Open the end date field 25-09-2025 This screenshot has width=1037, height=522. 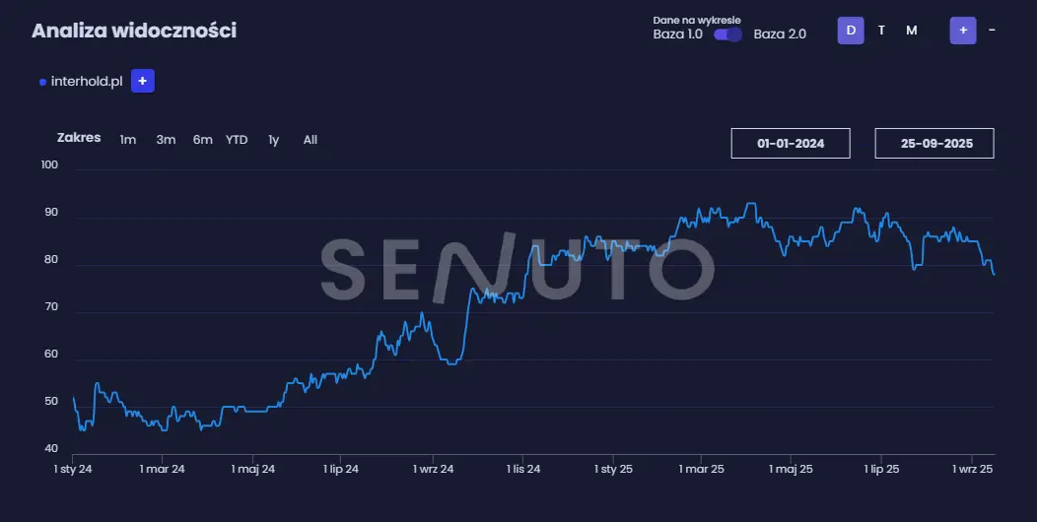click(x=934, y=144)
